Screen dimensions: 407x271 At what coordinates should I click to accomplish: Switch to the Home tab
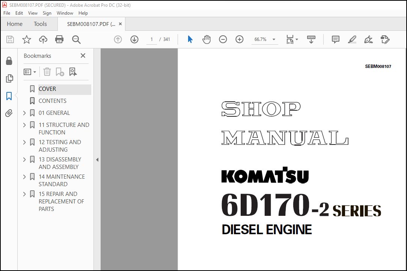[x=15, y=24]
